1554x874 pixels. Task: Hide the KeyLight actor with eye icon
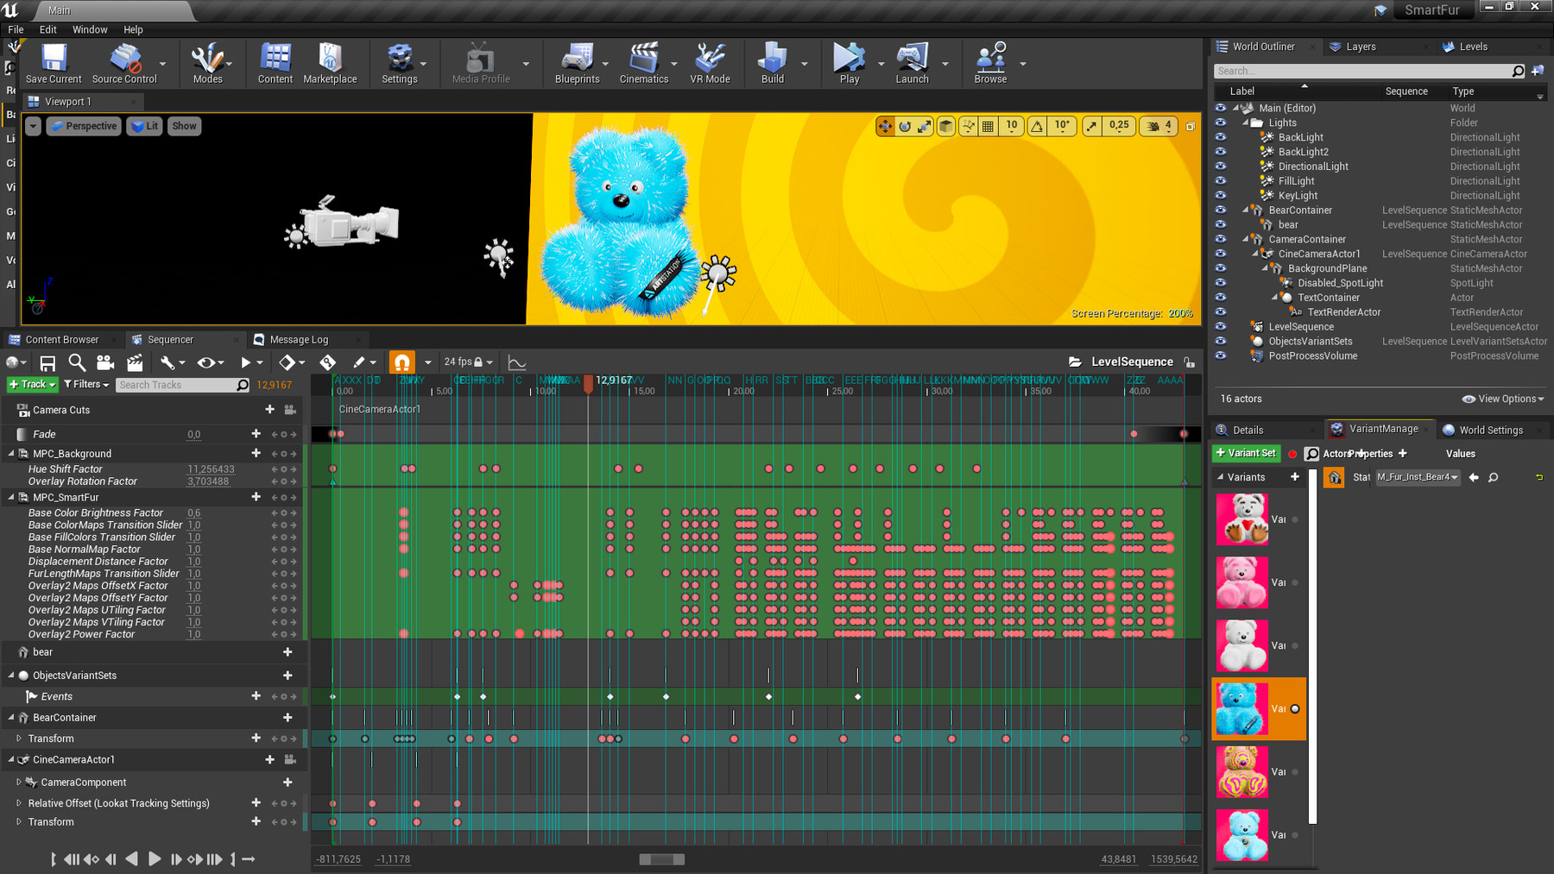pyautogui.click(x=1221, y=196)
